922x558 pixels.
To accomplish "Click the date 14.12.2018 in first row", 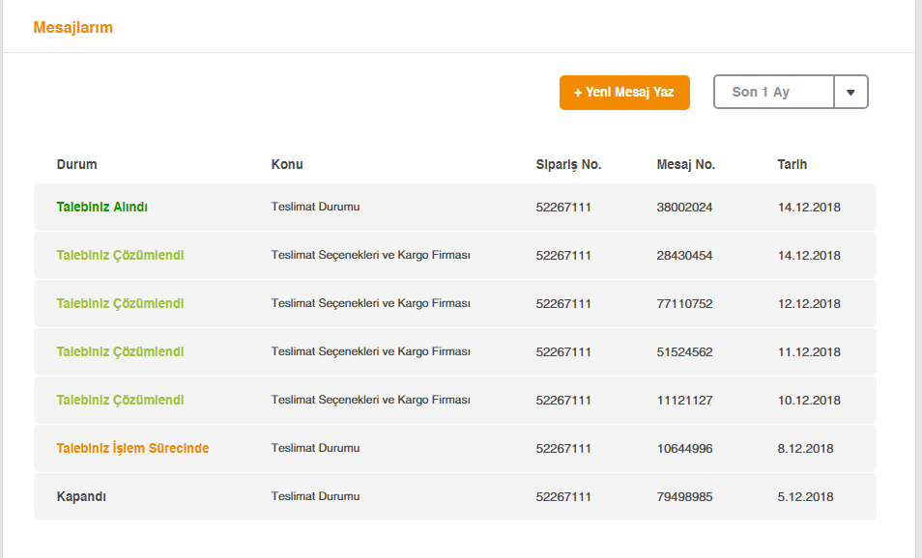I will pos(809,207).
